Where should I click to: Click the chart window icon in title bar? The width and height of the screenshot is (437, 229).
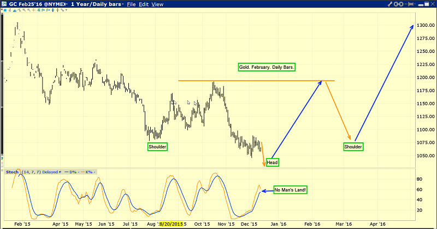4,4
